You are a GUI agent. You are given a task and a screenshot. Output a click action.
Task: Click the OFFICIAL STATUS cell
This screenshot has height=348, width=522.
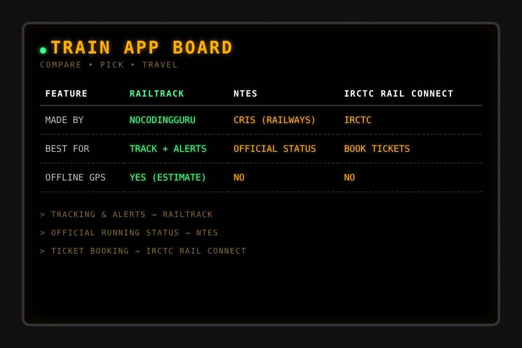274,149
